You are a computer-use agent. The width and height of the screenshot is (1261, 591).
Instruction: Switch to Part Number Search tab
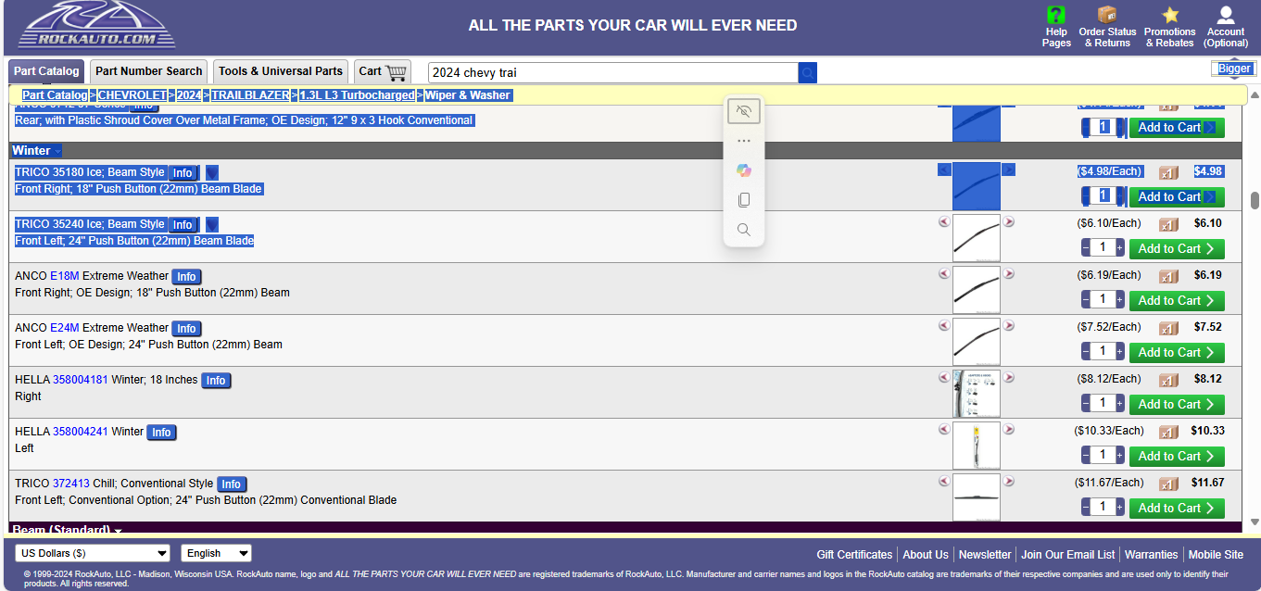[149, 71]
